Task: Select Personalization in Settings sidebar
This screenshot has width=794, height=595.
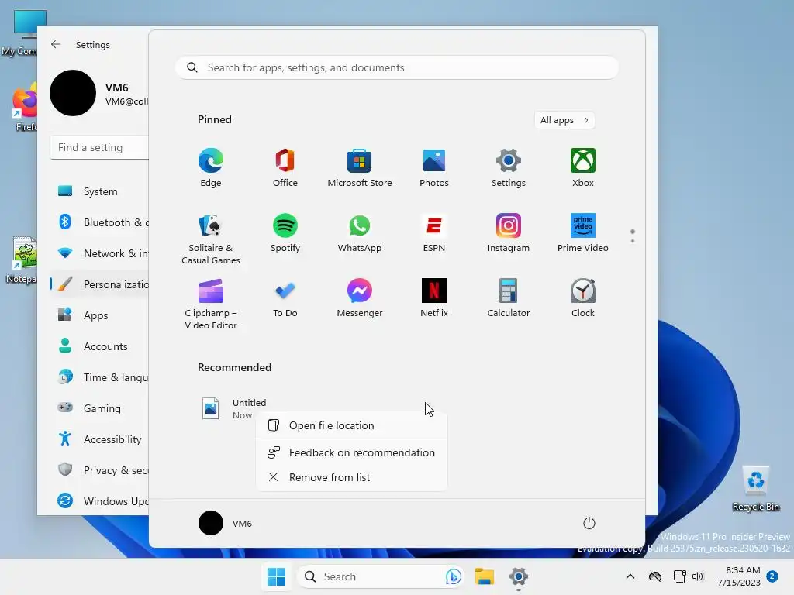Action: tap(99, 284)
